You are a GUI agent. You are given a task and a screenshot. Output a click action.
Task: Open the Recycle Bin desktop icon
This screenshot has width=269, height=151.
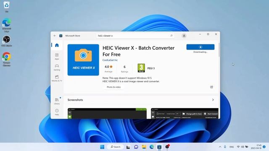[7, 7]
